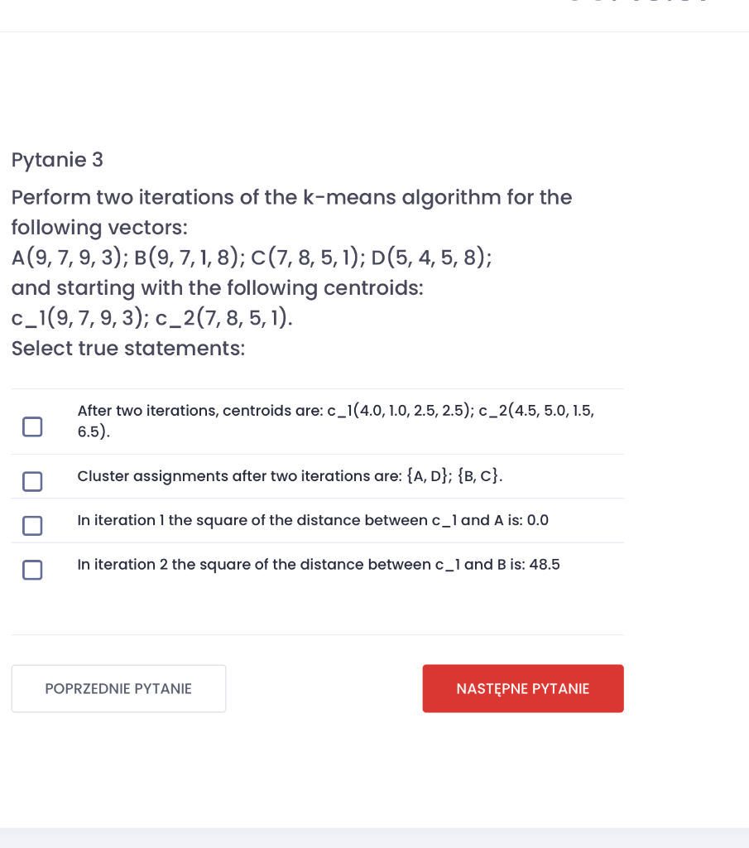Screen dimensions: 749x848
Task: Check the iteration 1 distance 0.0 statement
Action: point(31,526)
